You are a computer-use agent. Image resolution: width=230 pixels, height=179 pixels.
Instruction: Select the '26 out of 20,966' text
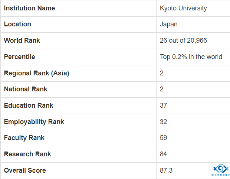(x=183, y=40)
